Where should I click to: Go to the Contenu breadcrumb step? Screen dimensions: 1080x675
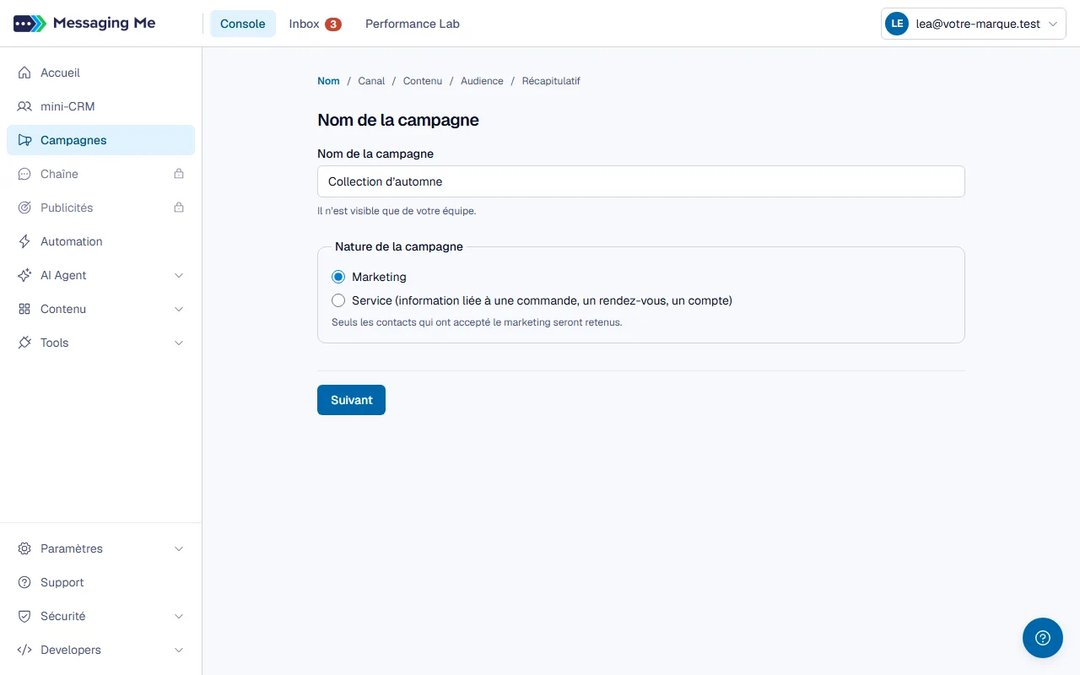423,81
